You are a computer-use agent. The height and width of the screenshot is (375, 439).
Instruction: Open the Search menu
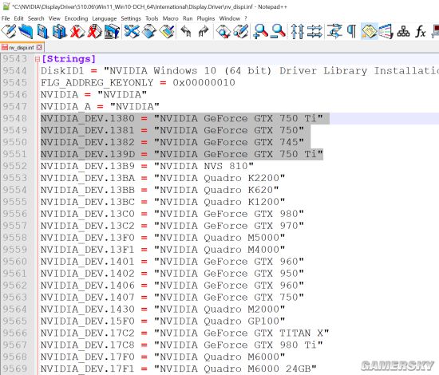pos(36,18)
